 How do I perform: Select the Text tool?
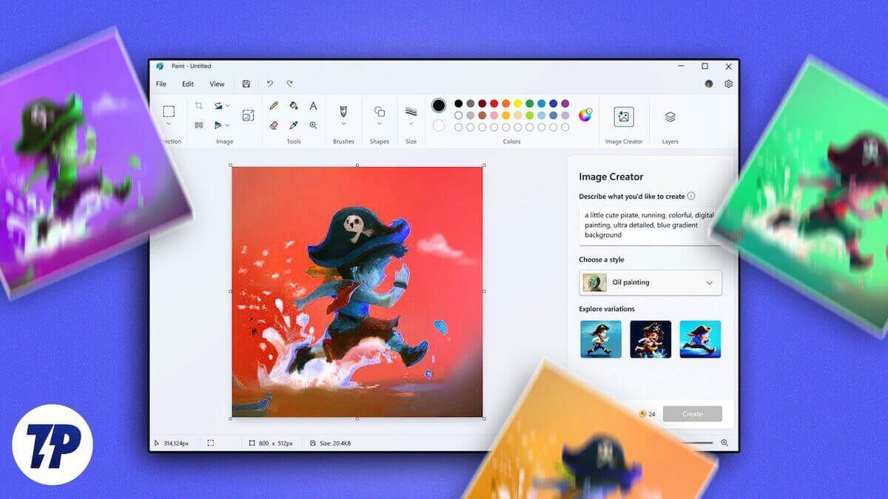pos(313,106)
